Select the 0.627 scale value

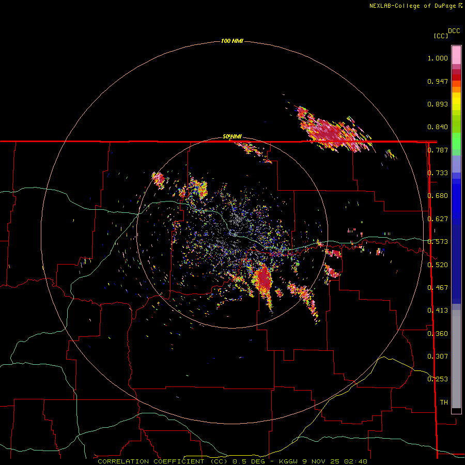(x=438, y=219)
